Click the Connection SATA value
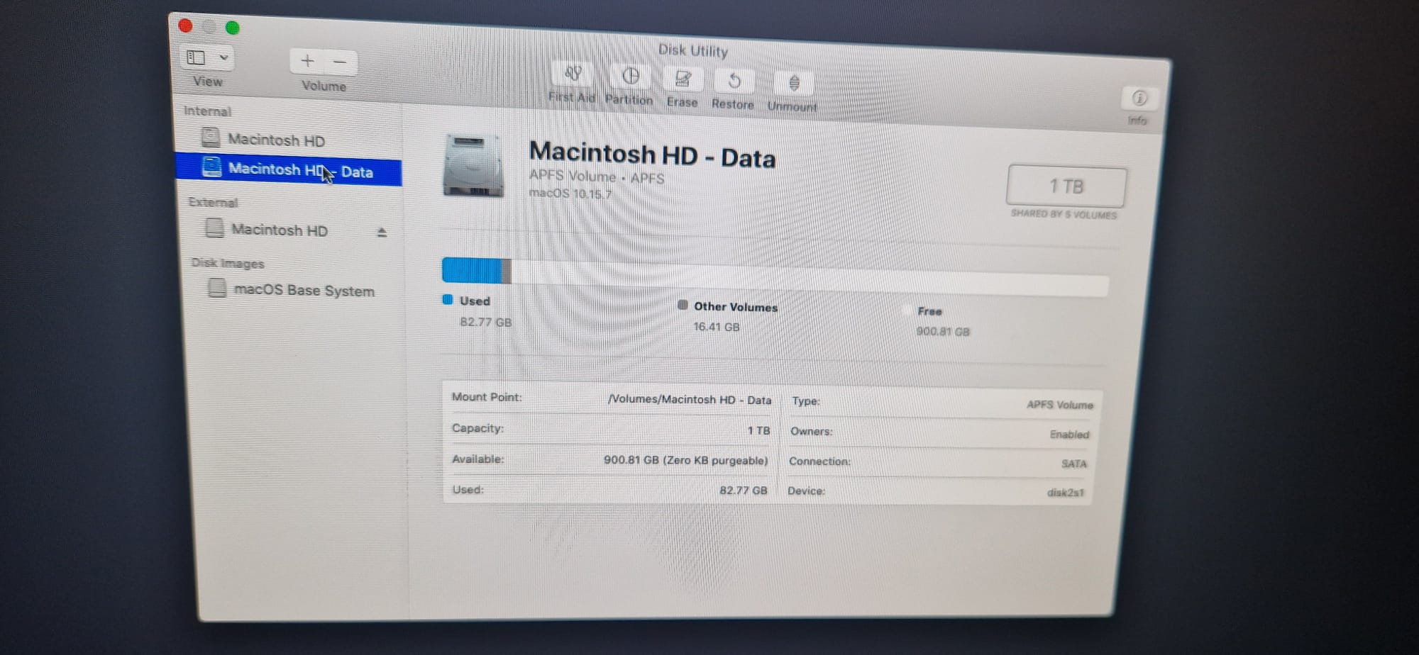Screen dimensions: 1419x655 [x=1073, y=464]
